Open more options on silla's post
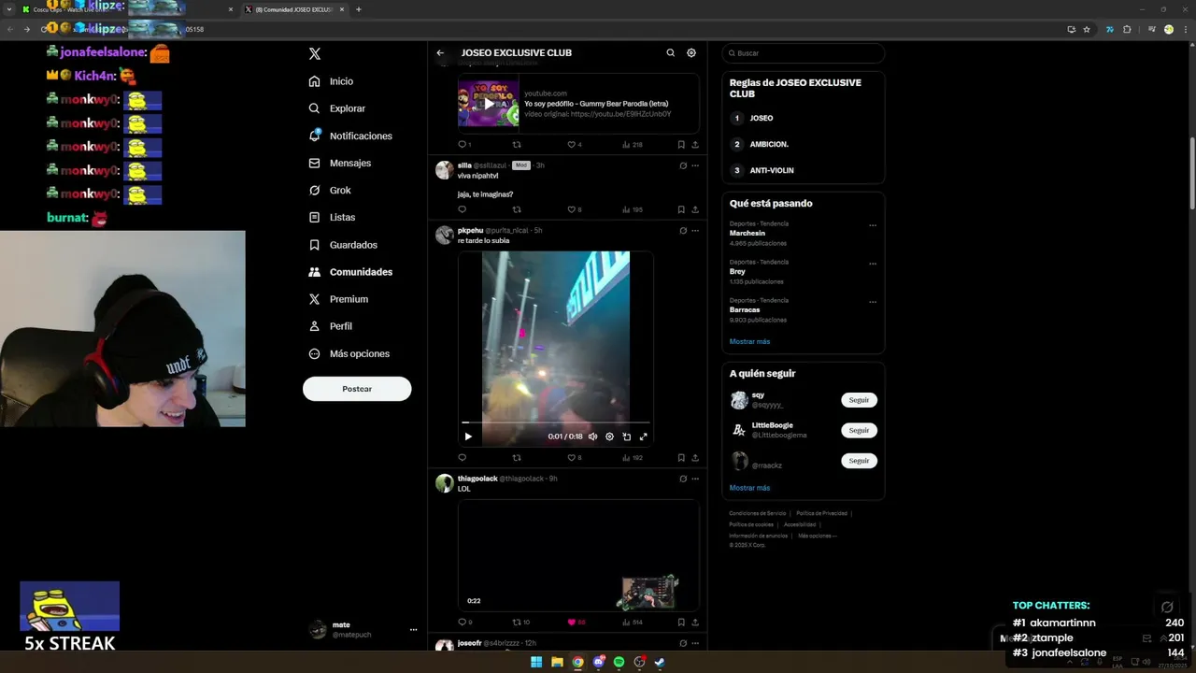 tap(695, 165)
